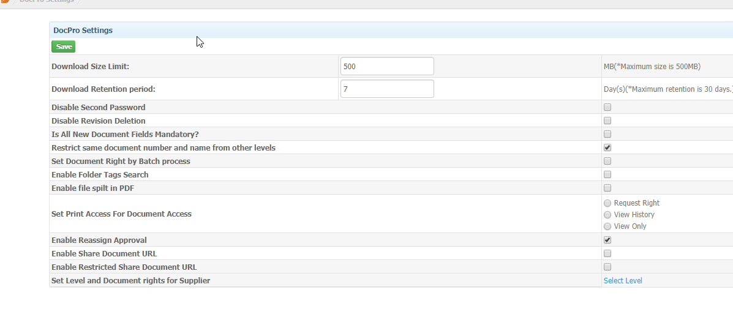Check Is All New Document Fields Mandatory
The height and width of the screenshot is (320, 733).
pos(607,134)
